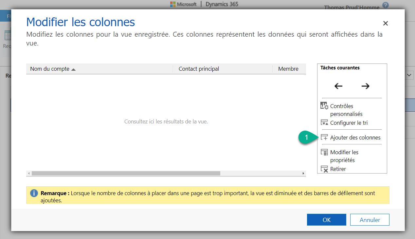Cancel the dialog with Annuler
This screenshot has width=415, height=239.
370,219
